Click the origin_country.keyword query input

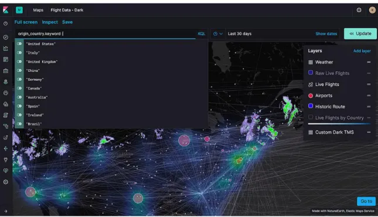click(x=106, y=34)
